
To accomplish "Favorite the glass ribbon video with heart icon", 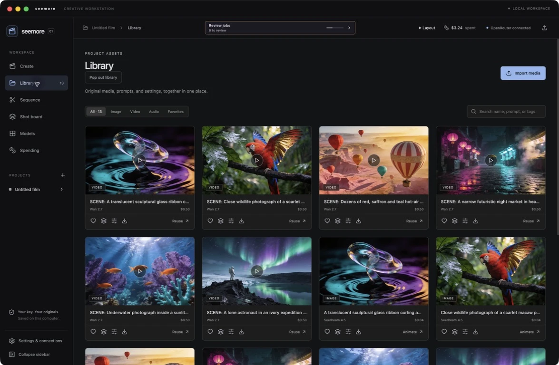I will click(x=93, y=221).
